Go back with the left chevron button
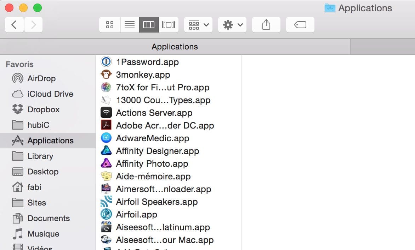Image resolution: width=415 pixels, height=250 pixels. [x=14, y=25]
